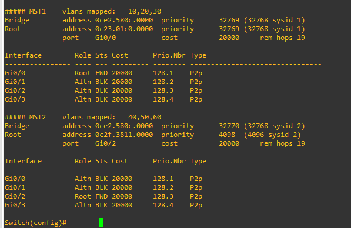Click MST1 root address 0c23.01c0.0000
Screen dimensions: 351x228
coord(124,29)
